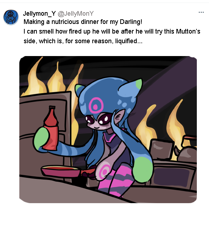Viewport: 209px width, 231px height.
Task: Click the first tweet line about nutricious dinner
Action: tap(83, 22)
